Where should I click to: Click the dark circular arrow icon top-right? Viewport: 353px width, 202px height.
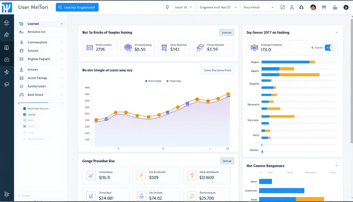click(x=346, y=7)
